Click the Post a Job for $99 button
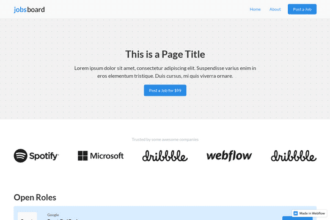Screen dimensions: 330x220 (x=165, y=90)
